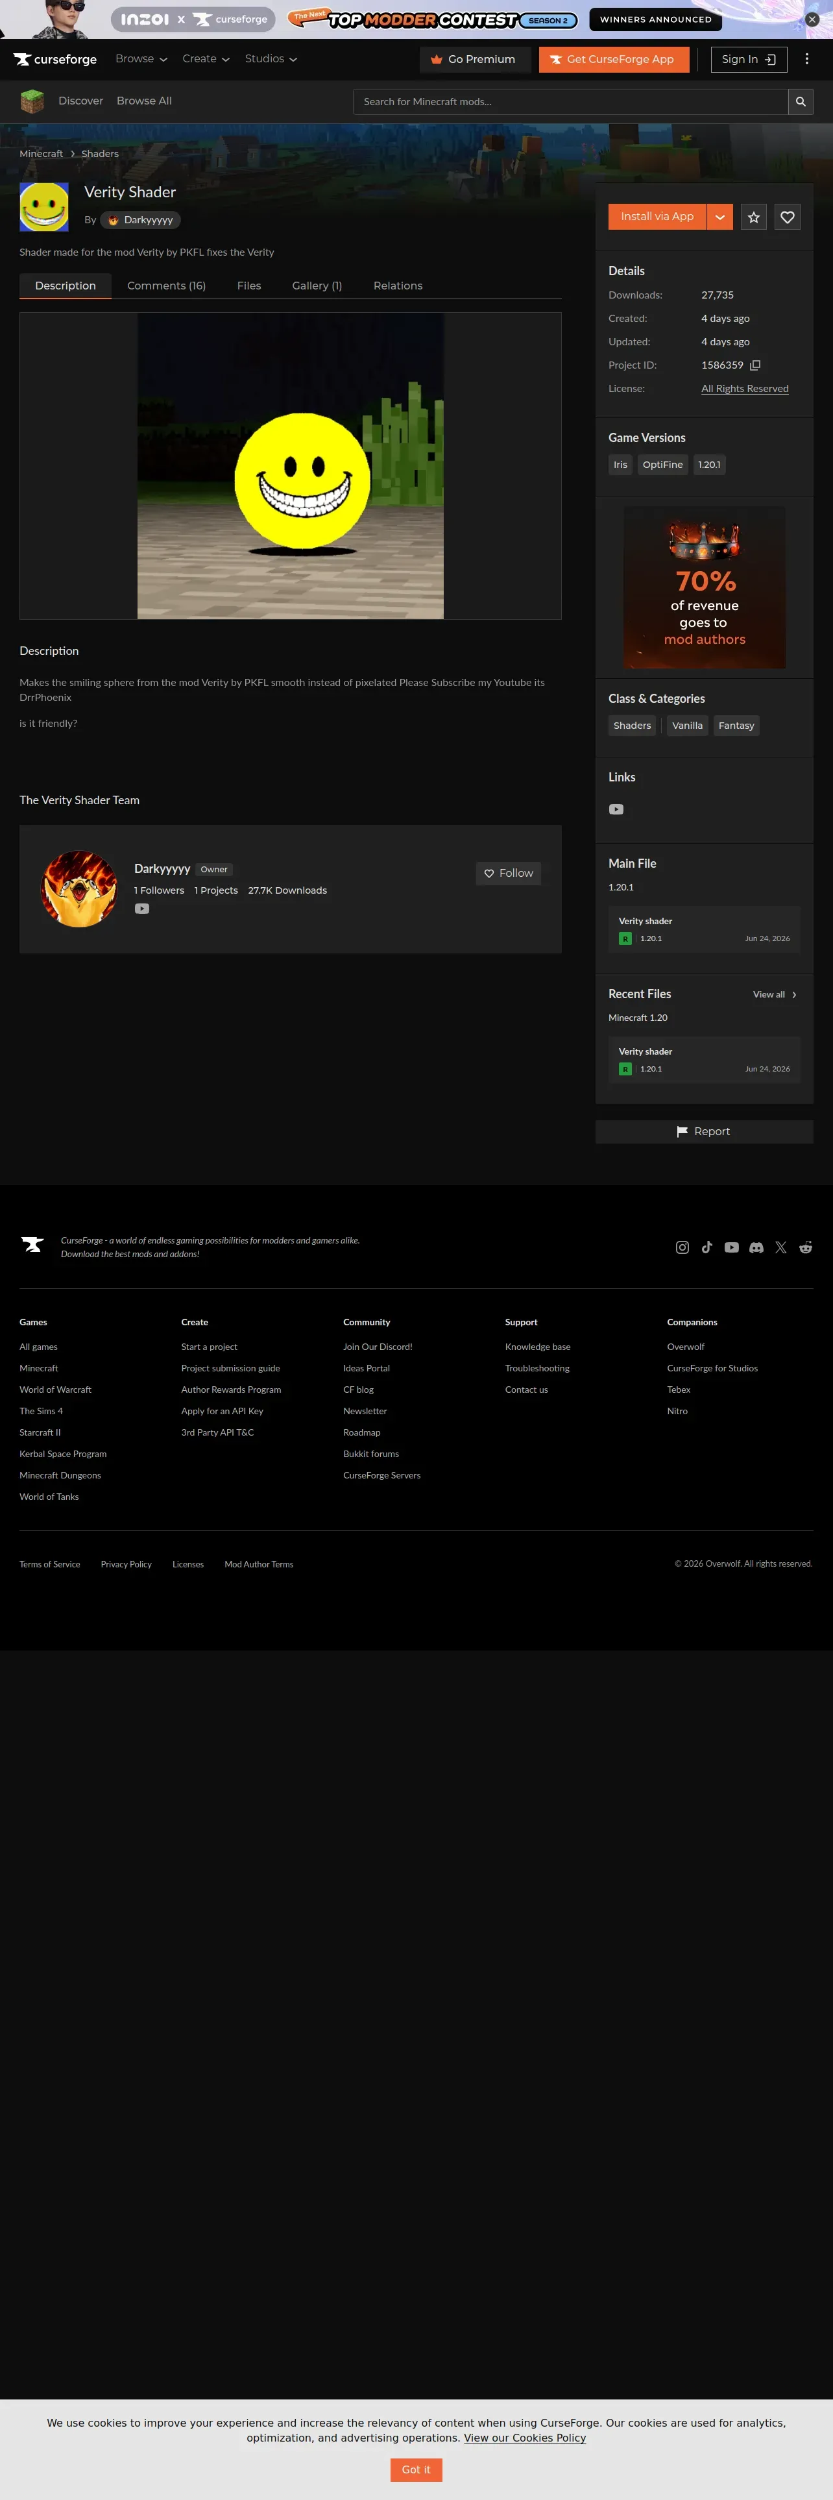Open CurseForge Instagram page
The height and width of the screenshot is (2500, 833).
682,1247
